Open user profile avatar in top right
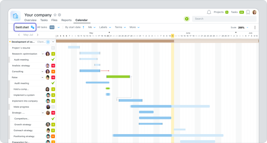 [x=254, y=12]
